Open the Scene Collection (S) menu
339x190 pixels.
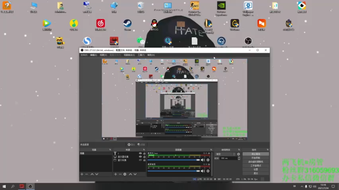(129, 55)
